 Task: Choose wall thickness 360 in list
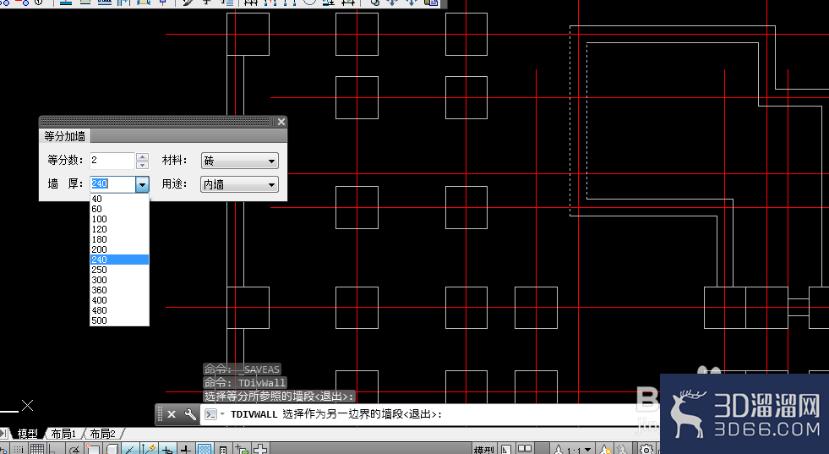[x=119, y=290]
